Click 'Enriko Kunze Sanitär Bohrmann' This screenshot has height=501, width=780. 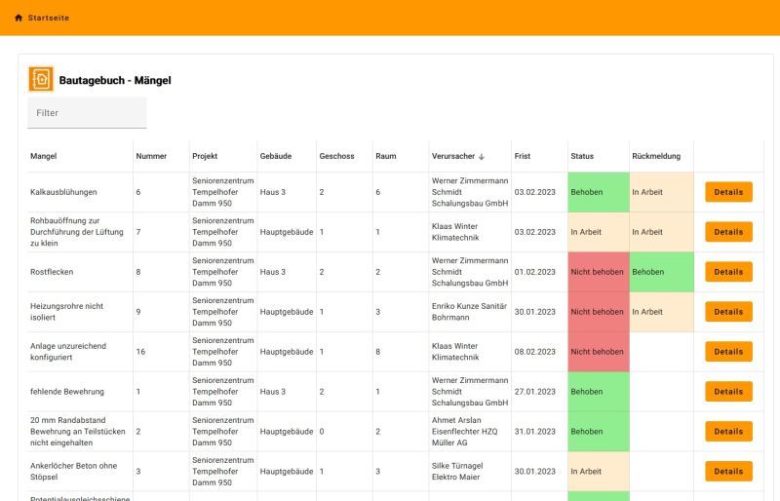click(x=469, y=312)
